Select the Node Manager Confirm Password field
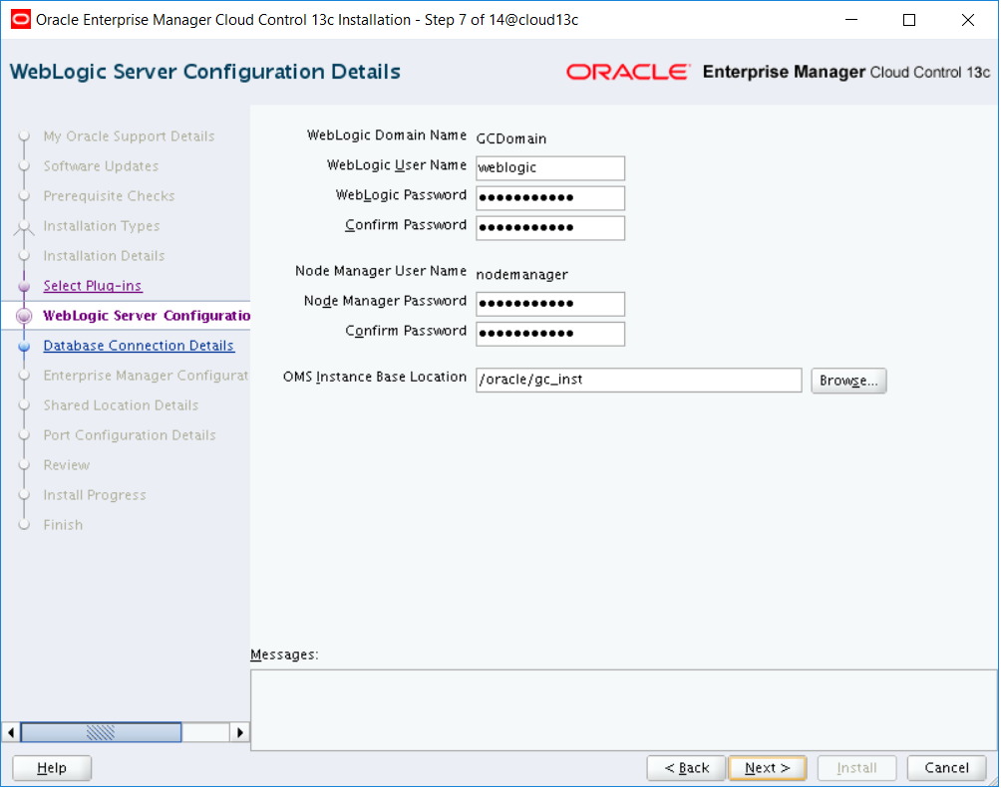 (x=550, y=334)
